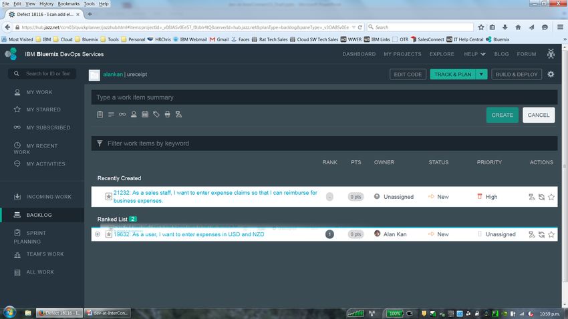Star work item 19632
The width and height of the screenshot is (568, 319).
[551, 234]
